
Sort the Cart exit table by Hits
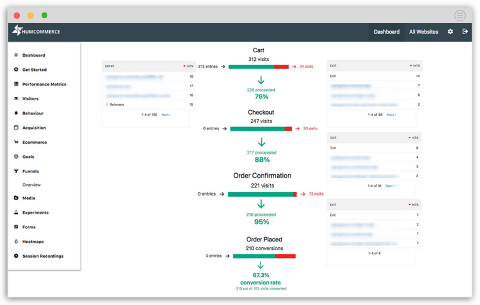coord(414,65)
